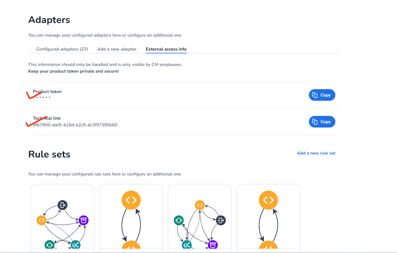Viewport: 397px width, 253px height.
Task: Click the Technical link ID ending in 390b60
Action: click(x=75, y=125)
